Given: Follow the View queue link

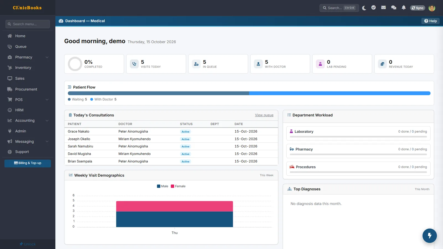Looking at the screenshot, I should click(264, 115).
